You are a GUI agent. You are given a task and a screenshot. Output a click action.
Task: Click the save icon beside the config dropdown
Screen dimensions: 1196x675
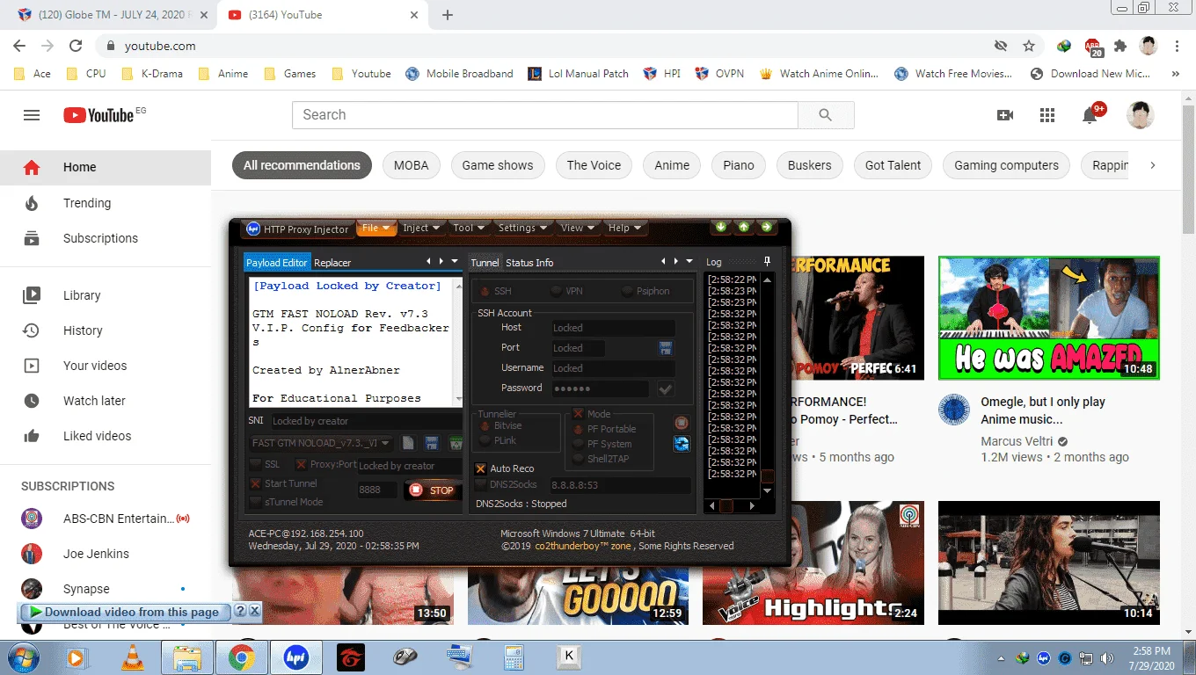(x=432, y=444)
